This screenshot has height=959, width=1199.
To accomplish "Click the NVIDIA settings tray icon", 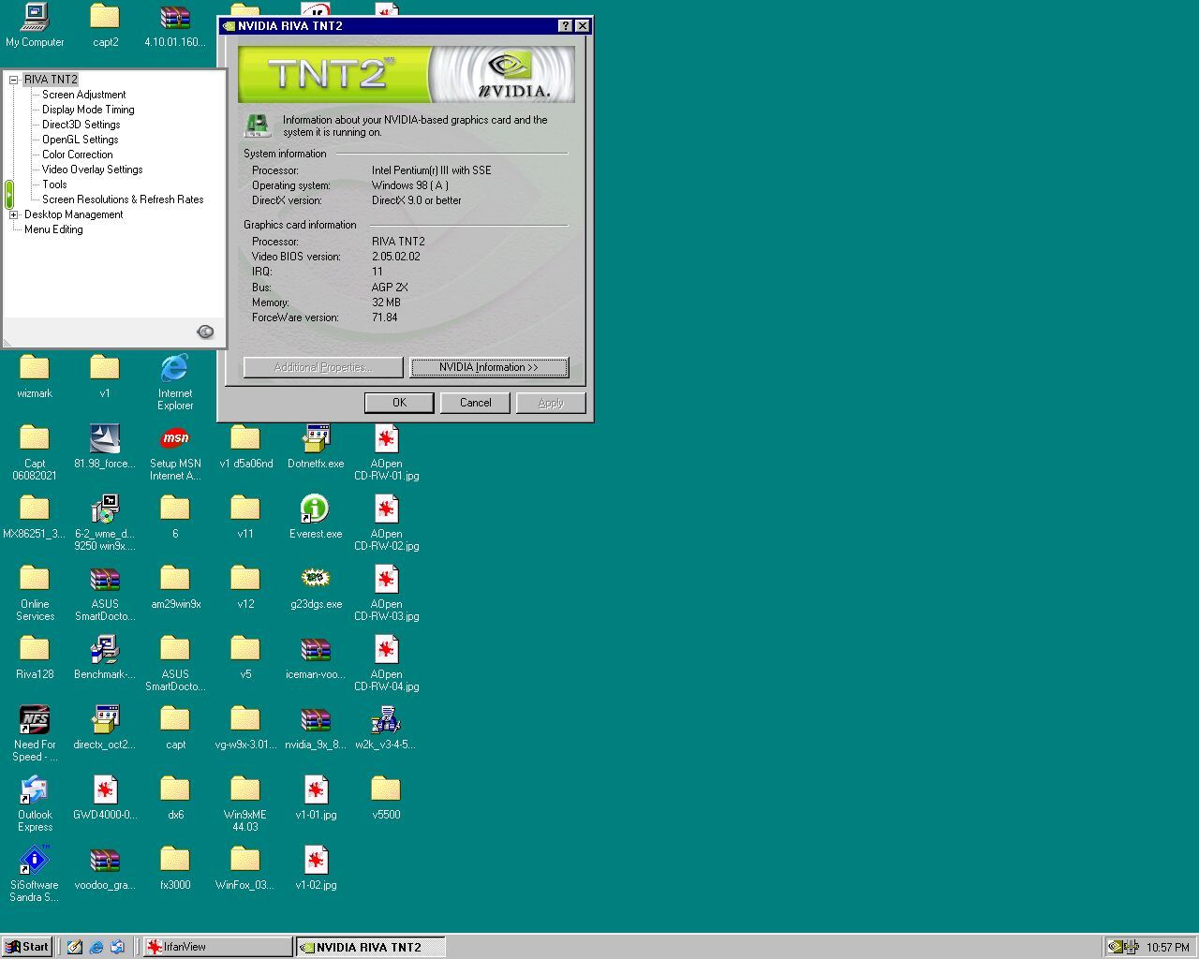I will [1115, 947].
